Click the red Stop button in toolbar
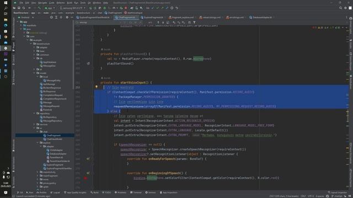 [x=126, y=8]
